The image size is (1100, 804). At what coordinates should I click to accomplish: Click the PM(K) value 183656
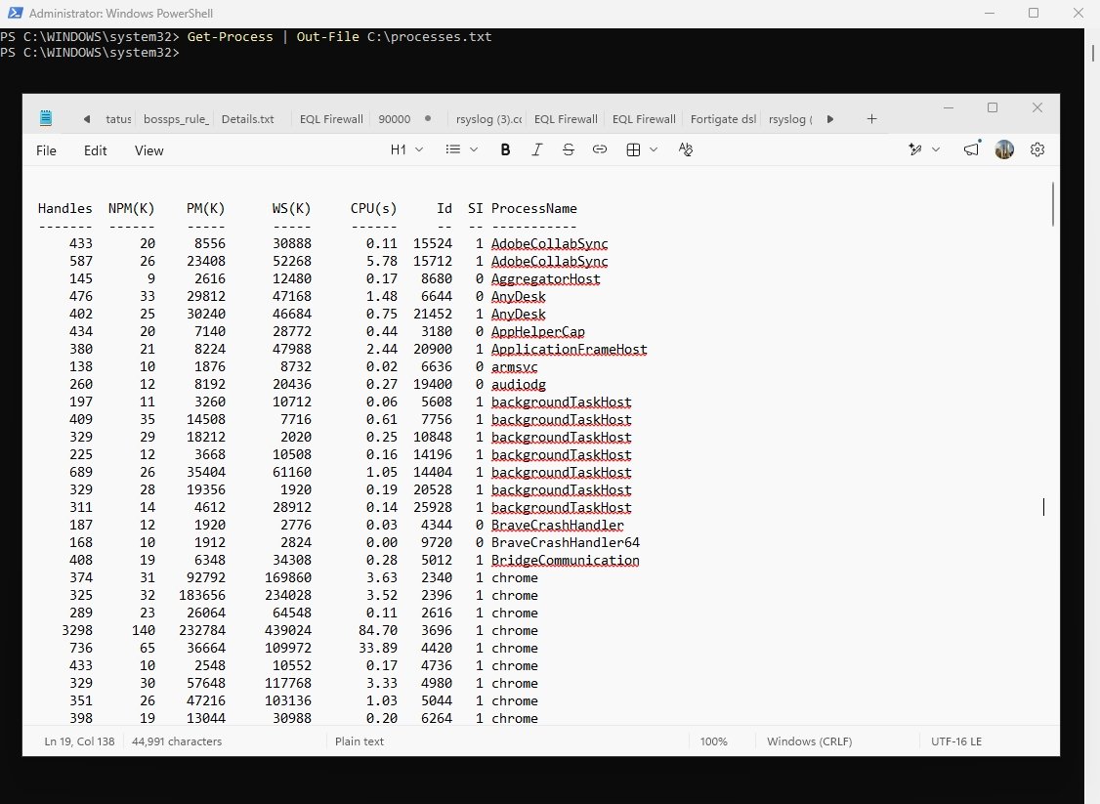pos(202,595)
